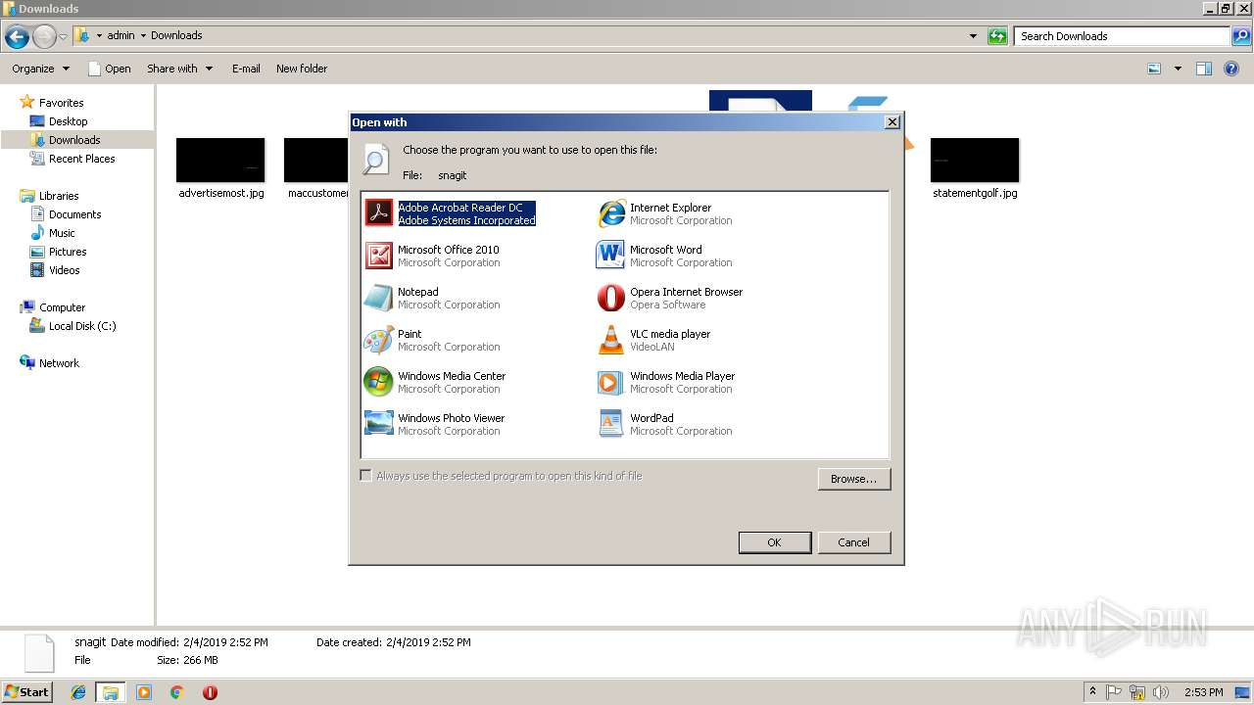Screen dimensions: 1254x705
Task: Launch Chrome from the taskbar
Action: [x=176, y=692]
